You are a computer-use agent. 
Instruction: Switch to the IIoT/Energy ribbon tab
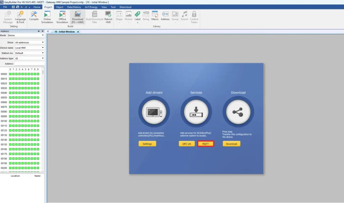point(92,7)
